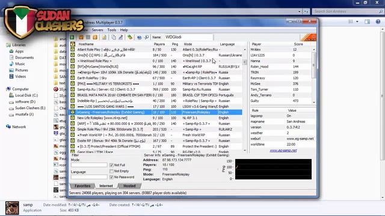
Task: Click Explorer's Help question mark icon
Action: tap(378, 22)
